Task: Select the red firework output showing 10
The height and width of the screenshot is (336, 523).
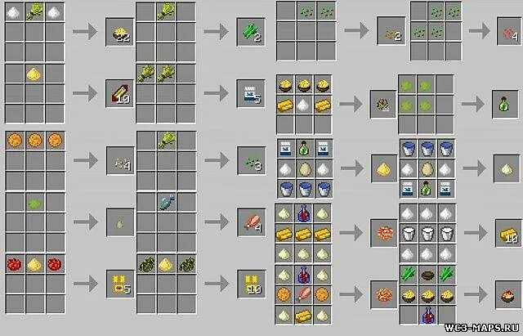Action: (x=120, y=94)
